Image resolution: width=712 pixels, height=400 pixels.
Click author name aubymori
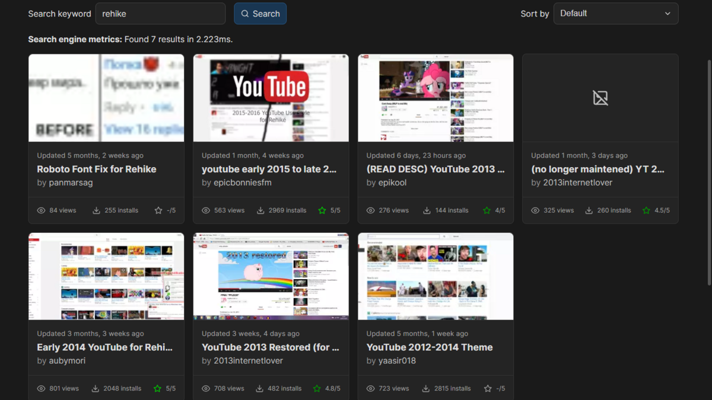click(68, 361)
